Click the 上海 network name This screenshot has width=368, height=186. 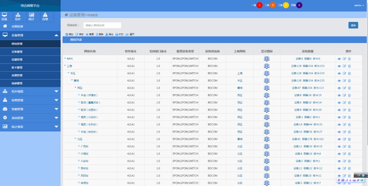[69, 66]
